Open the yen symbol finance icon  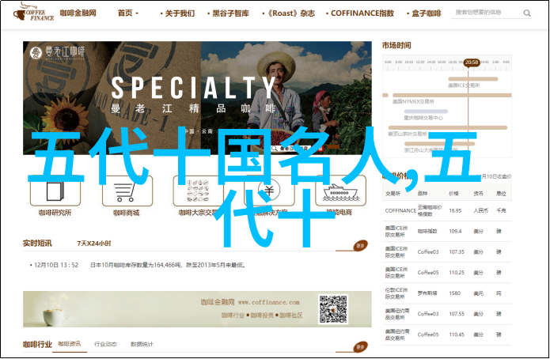coord(269,191)
